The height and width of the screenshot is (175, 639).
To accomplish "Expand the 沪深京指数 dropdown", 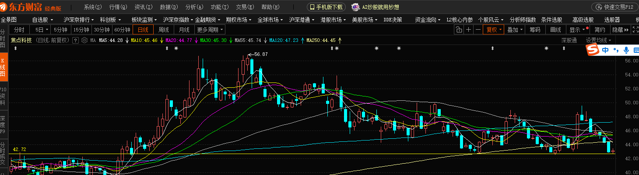I will click(178, 20).
